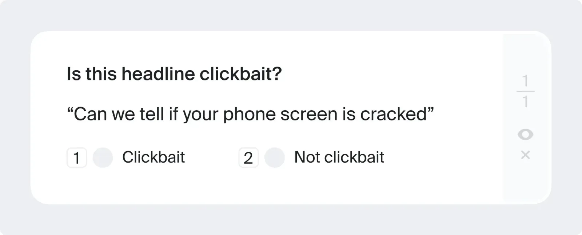Select the Clickbait radio button
This screenshot has width=582, height=235.
coord(103,158)
